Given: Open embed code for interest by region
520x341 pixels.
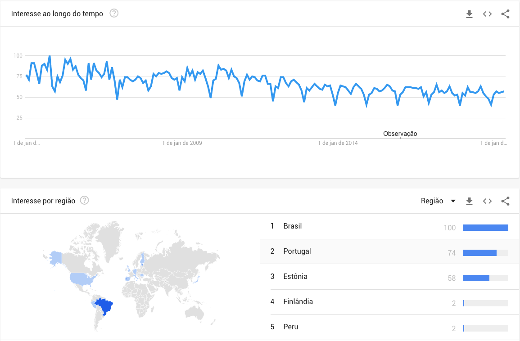Looking at the screenshot, I should click(x=487, y=201).
